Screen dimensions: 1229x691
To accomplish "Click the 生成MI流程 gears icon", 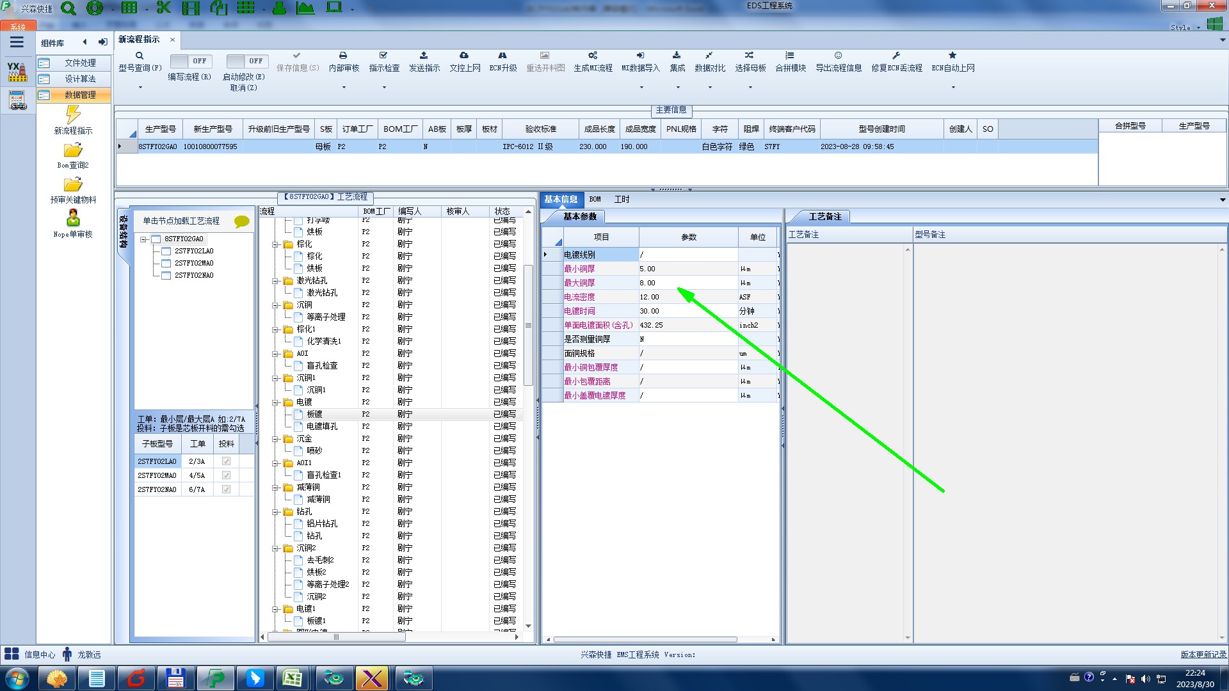I will pos(593,56).
